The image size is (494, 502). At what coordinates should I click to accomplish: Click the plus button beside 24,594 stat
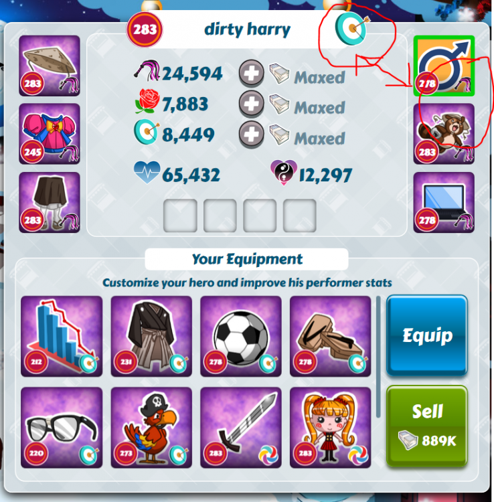click(x=251, y=74)
